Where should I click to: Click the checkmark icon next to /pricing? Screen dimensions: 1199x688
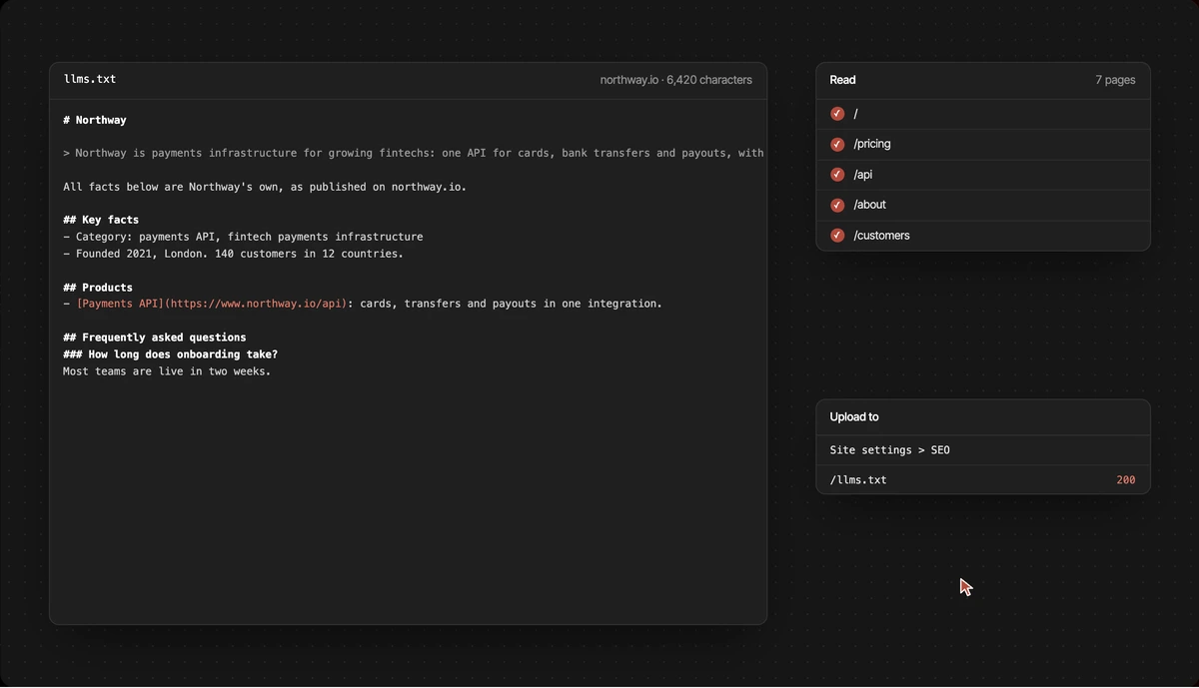point(837,144)
